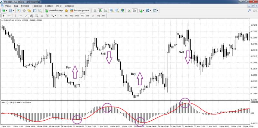The height and width of the screenshot is (128, 258).
Task: Expand the new chart dropdown arrow
Action: tap(6, 11)
